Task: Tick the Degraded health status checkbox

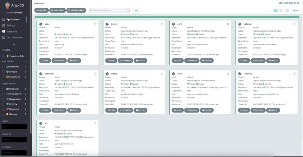Action: [x=4, y=109]
